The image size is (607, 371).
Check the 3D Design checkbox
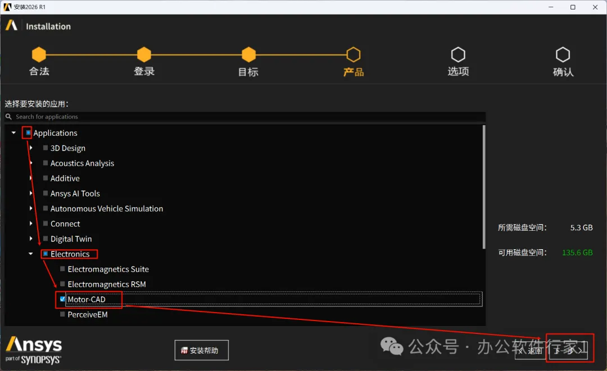(x=46, y=148)
